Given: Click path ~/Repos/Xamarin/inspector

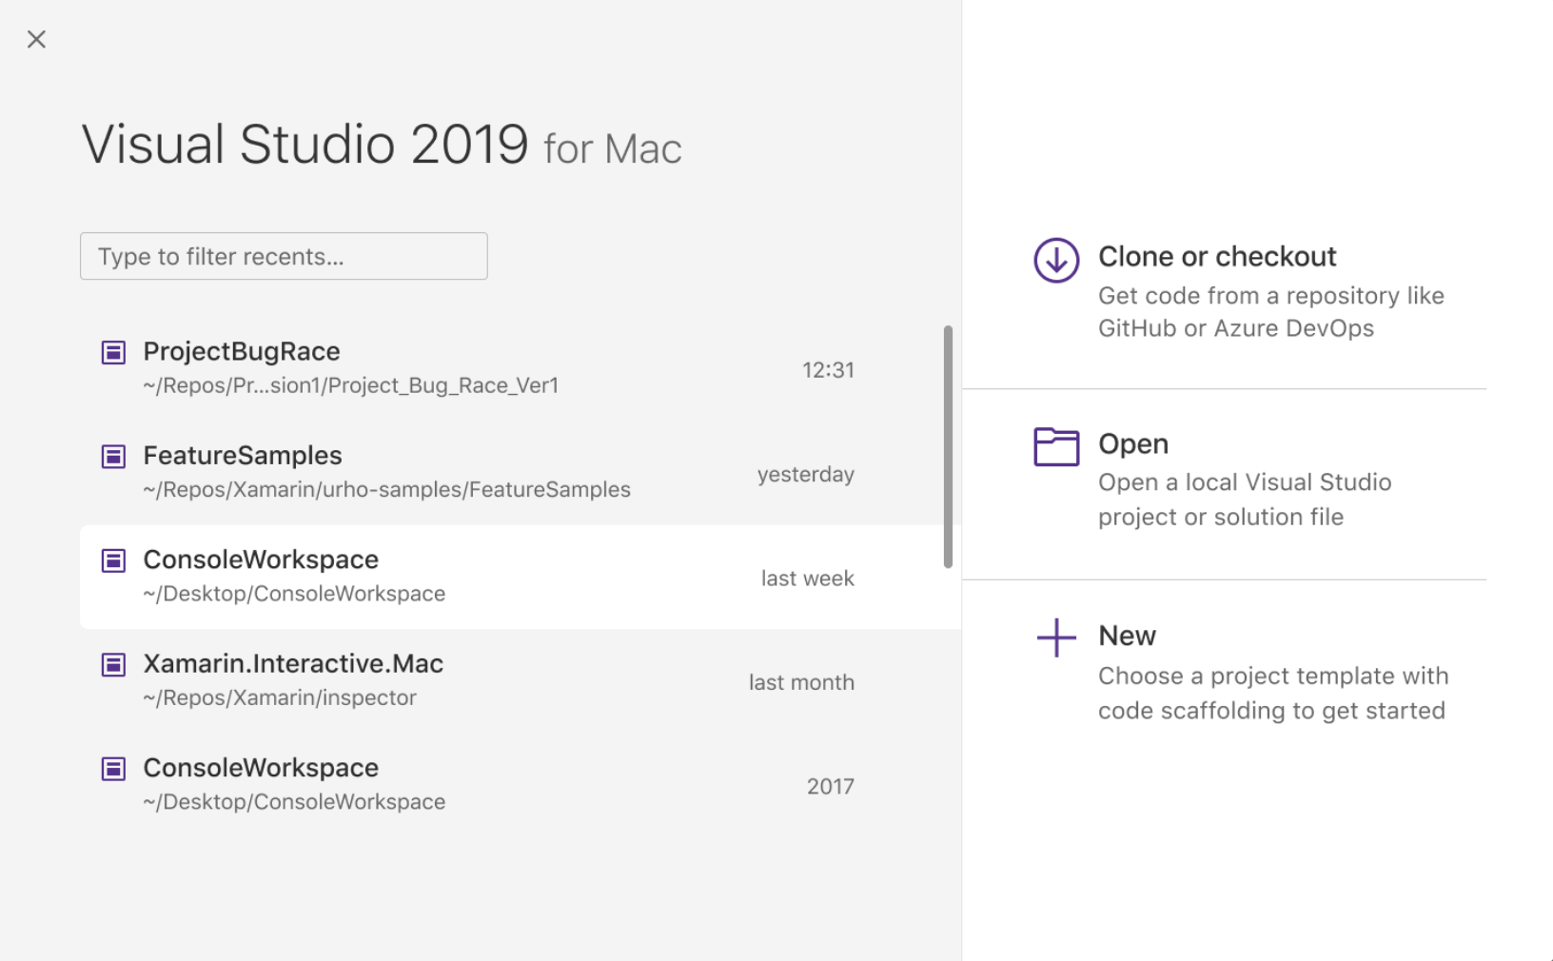Looking at the screenshot, I should pyautogui.click(x=280, y=698).
